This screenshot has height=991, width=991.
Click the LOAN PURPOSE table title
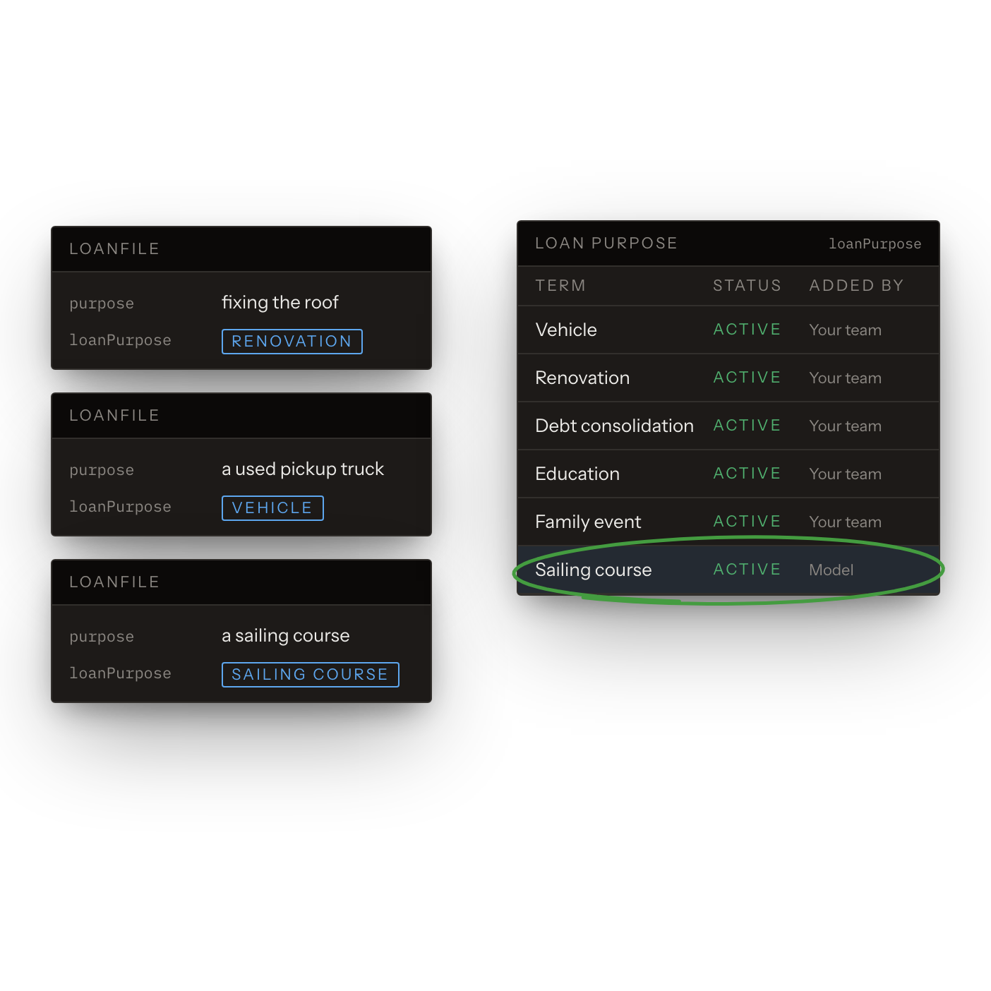coord(606,244)
